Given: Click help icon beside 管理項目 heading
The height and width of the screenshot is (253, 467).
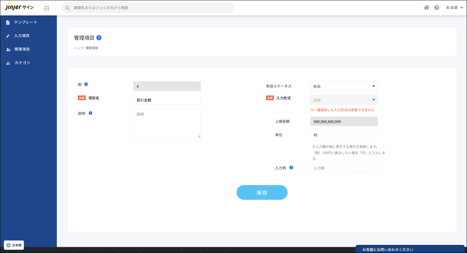Looking at the screenshot, I should (99, 38).
